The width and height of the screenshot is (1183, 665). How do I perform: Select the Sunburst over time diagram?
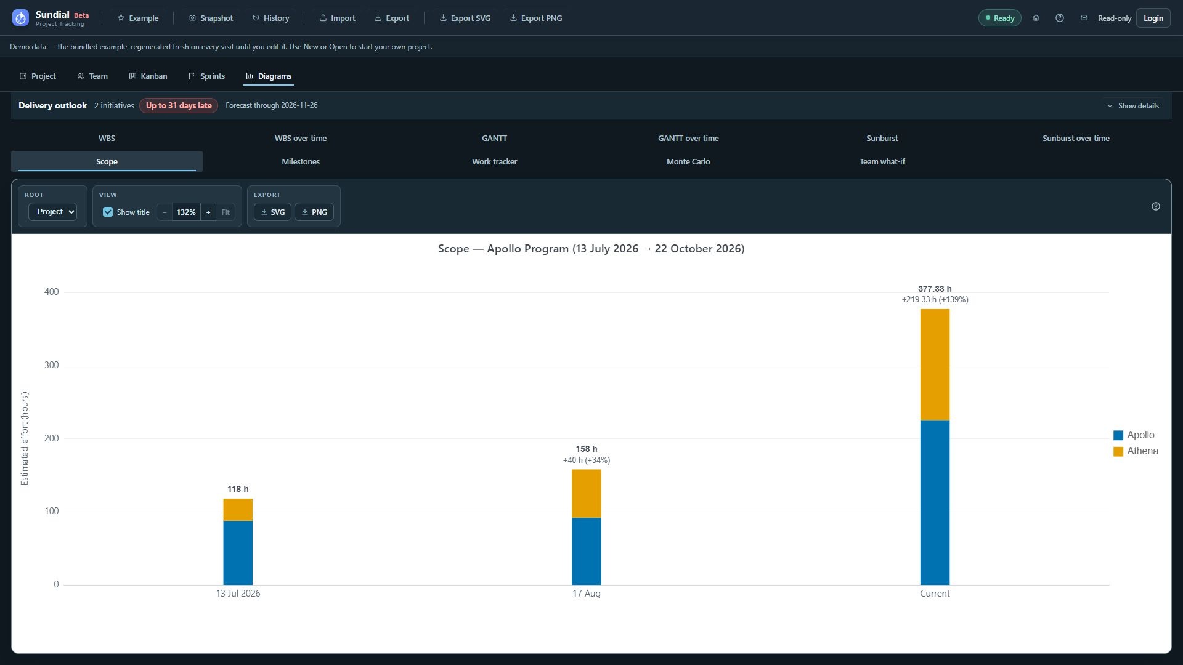coord(1076,138)
